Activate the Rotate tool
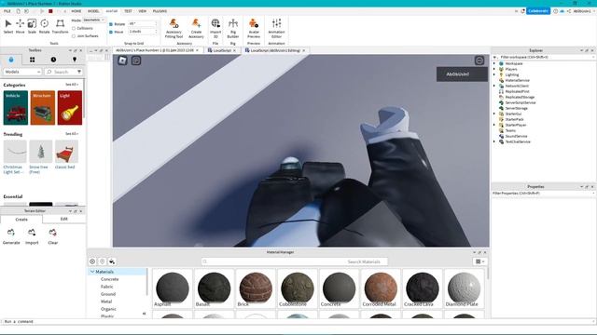Viewport: 597px width, 335px height. (x=44, y=26)
